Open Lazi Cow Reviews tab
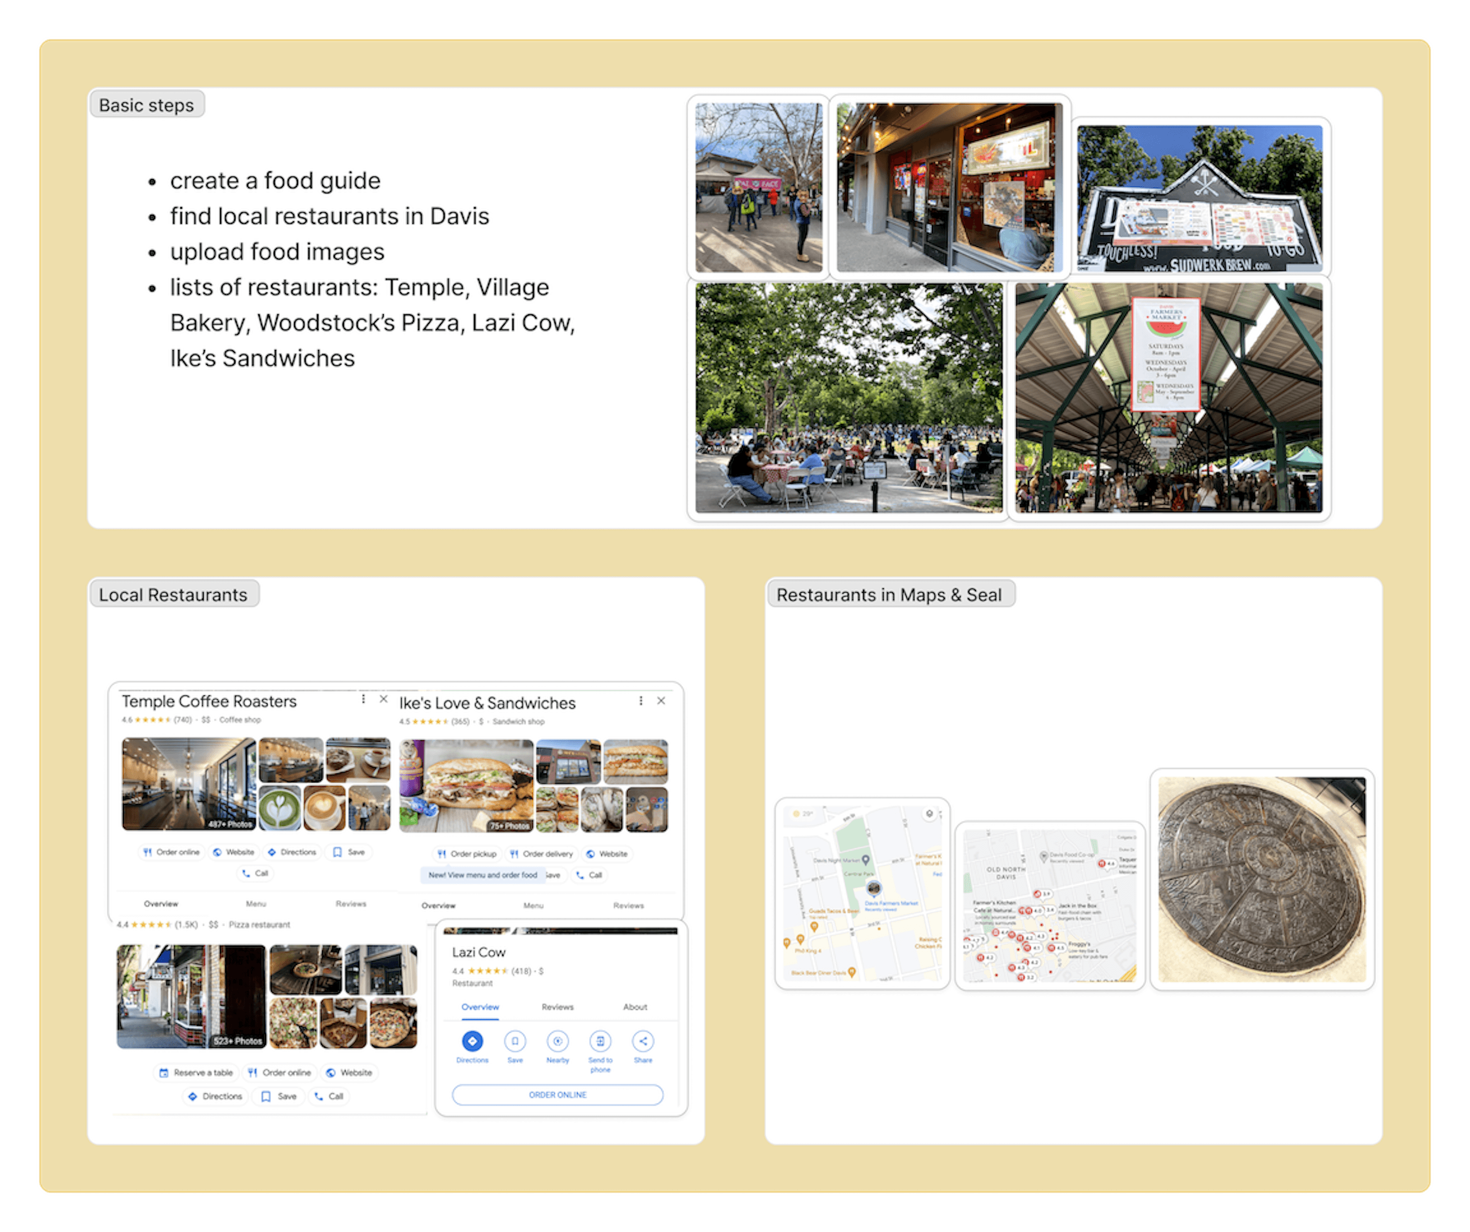The image size is (1470, 1232). pyautogui.click(x=557, y=1007)
